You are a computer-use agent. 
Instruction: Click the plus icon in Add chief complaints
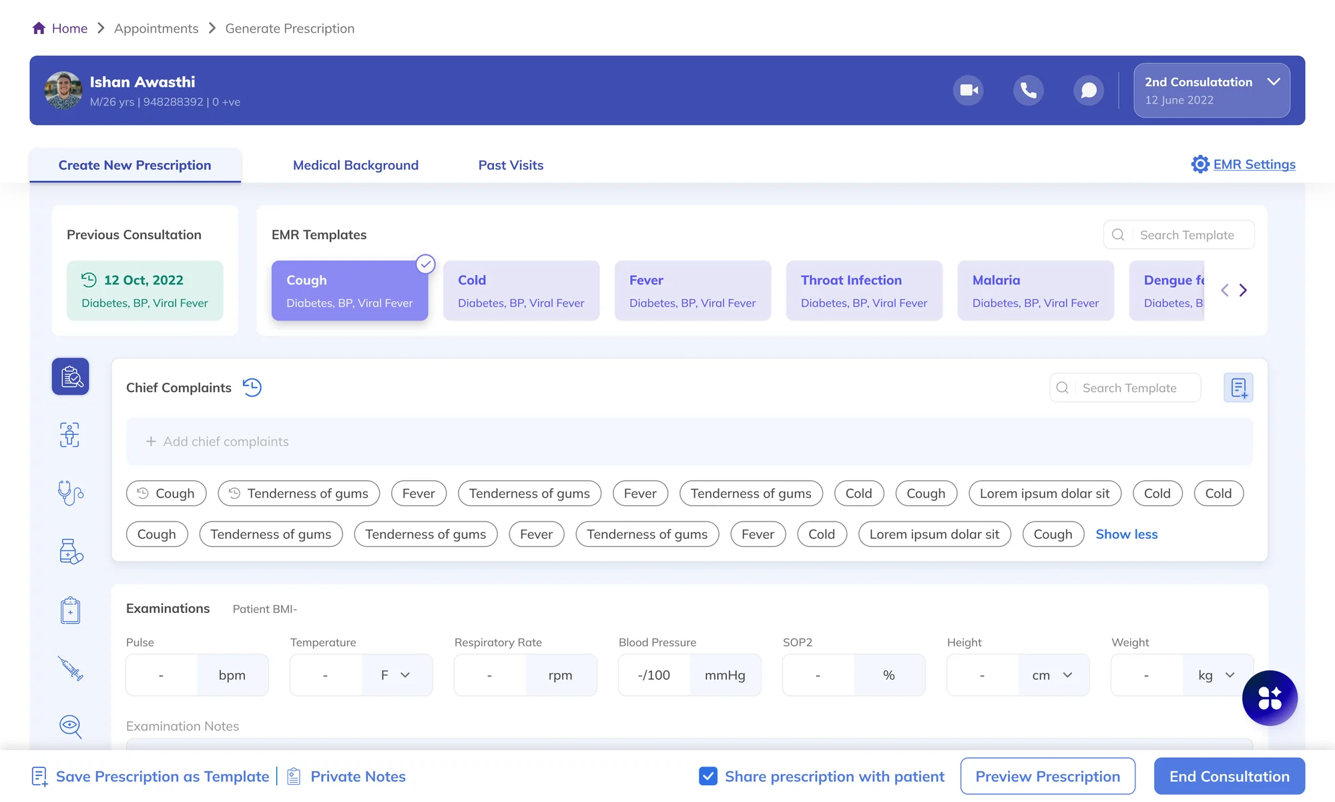(x=151, y=441)
